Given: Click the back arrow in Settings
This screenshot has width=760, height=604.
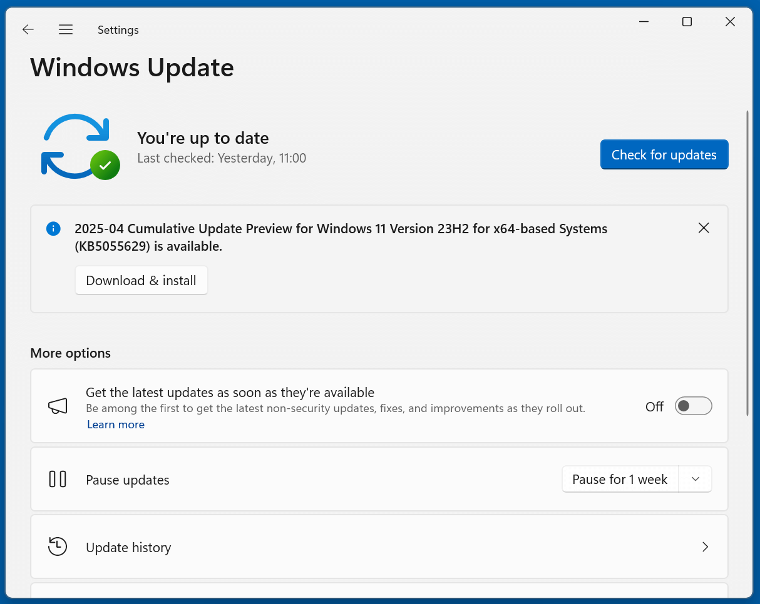Looking at the screenshot, I should [28, 29].
